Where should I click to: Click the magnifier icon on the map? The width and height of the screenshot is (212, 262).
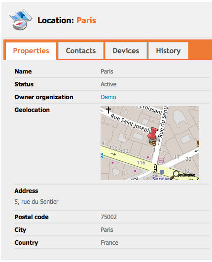coord(174,175)
